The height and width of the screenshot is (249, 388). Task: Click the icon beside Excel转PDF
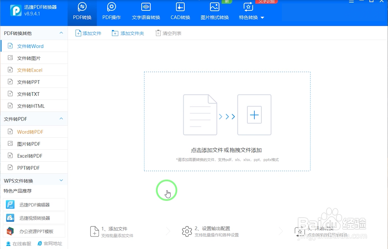(x=10, y=155)
